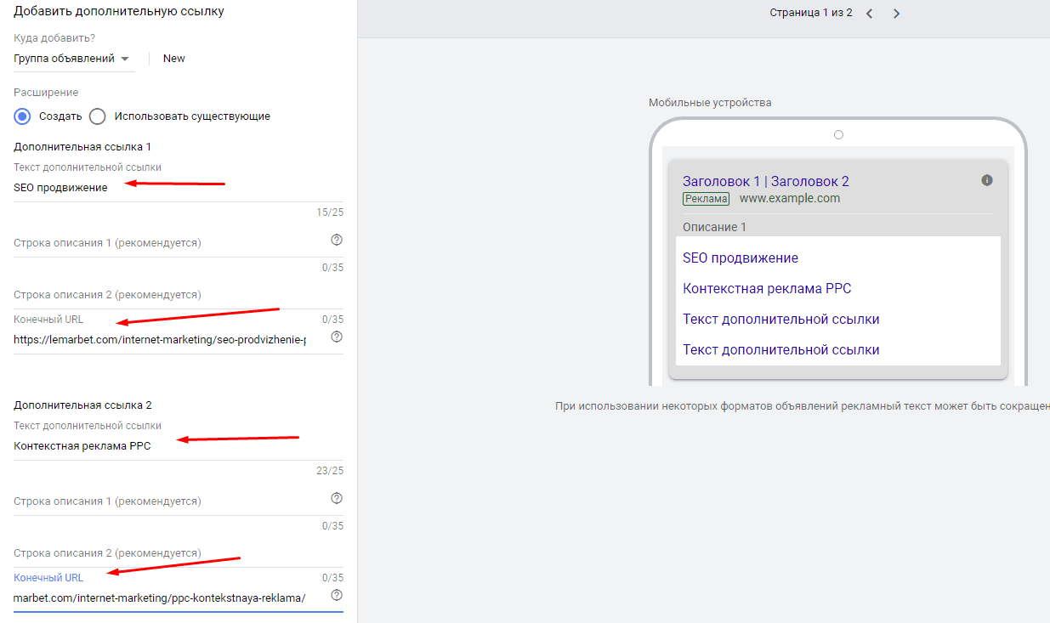Click the 'New' button

pos(173,58)
